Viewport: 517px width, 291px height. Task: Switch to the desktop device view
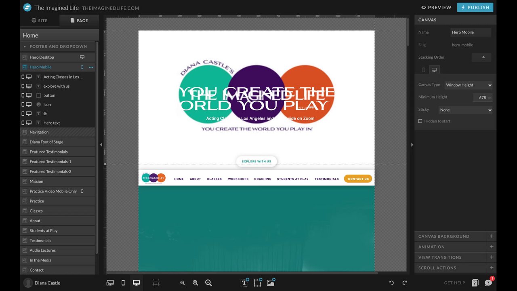[x=136, y=283]
